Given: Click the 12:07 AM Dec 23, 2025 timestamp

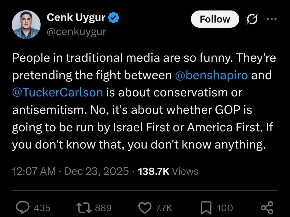Looking at the screenshot, I should pyautogui.click(x=70, y=171).
